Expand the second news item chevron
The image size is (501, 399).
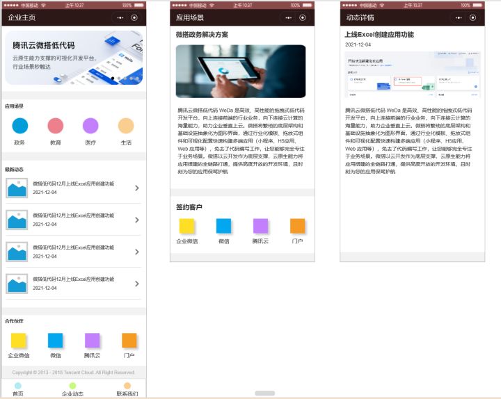click(x=137, y=220)
